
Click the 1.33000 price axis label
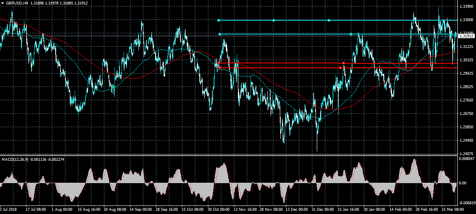point(466,20)
